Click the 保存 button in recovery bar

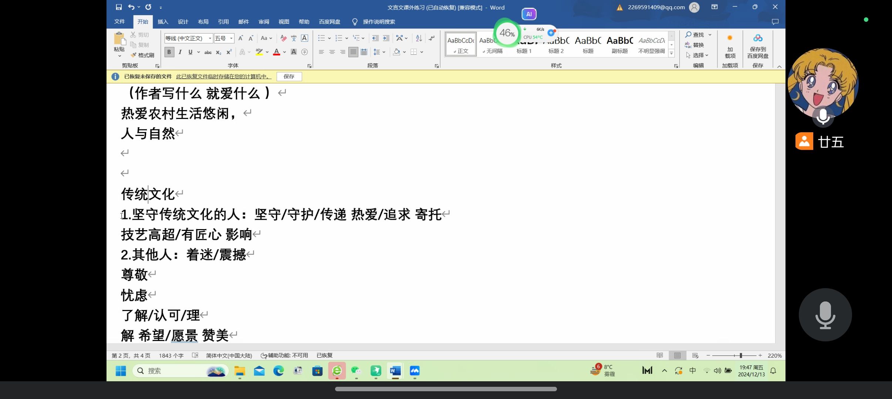289,76
